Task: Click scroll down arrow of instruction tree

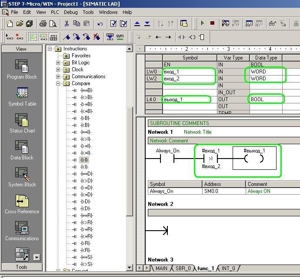Action: click(x=130, y=268)
